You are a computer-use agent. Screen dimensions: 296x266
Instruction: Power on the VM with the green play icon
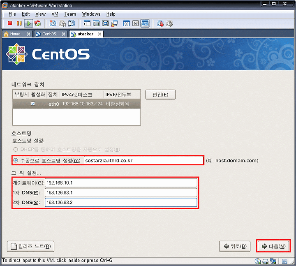(29, 23)
